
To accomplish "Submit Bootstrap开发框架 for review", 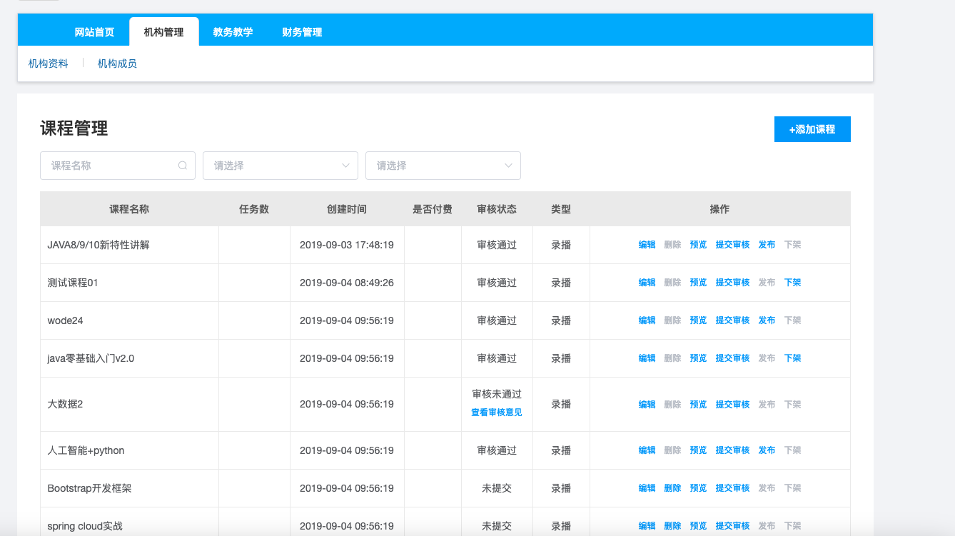I will click(x=732, y=488).
